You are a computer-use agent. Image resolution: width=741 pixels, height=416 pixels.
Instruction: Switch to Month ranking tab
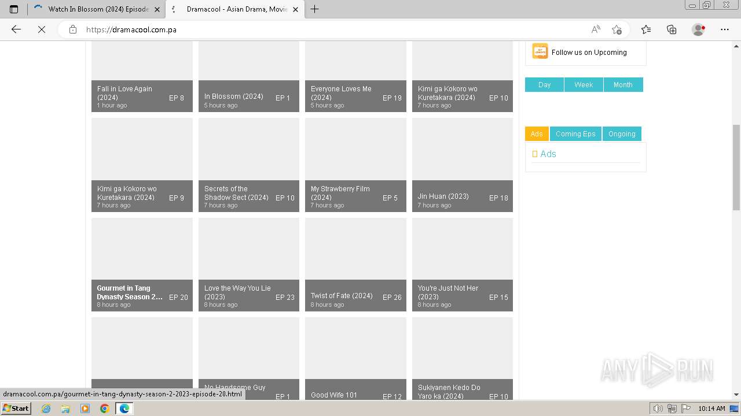[x=623, y=85]
